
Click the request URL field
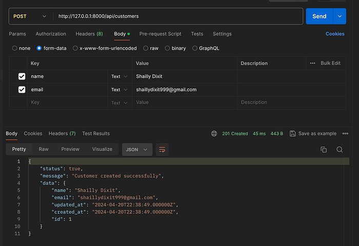[x=178, y=16]
